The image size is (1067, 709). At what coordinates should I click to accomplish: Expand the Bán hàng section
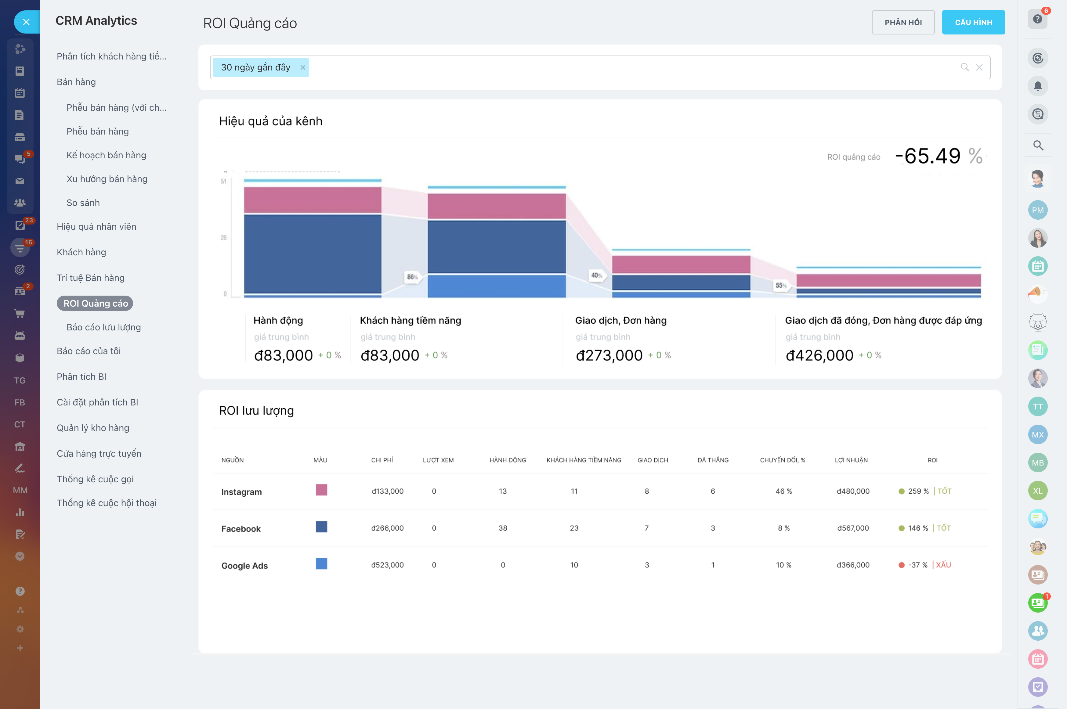click(76, 82)
